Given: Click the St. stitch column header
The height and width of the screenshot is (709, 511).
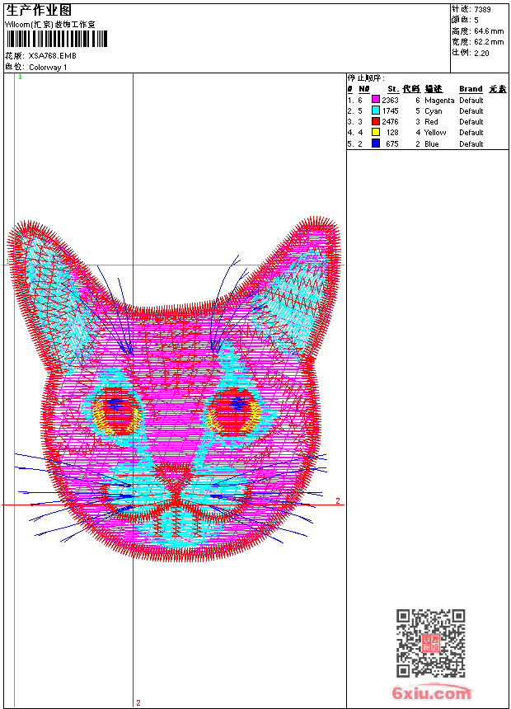Looking at the screenshot, I should coord(393,89).
